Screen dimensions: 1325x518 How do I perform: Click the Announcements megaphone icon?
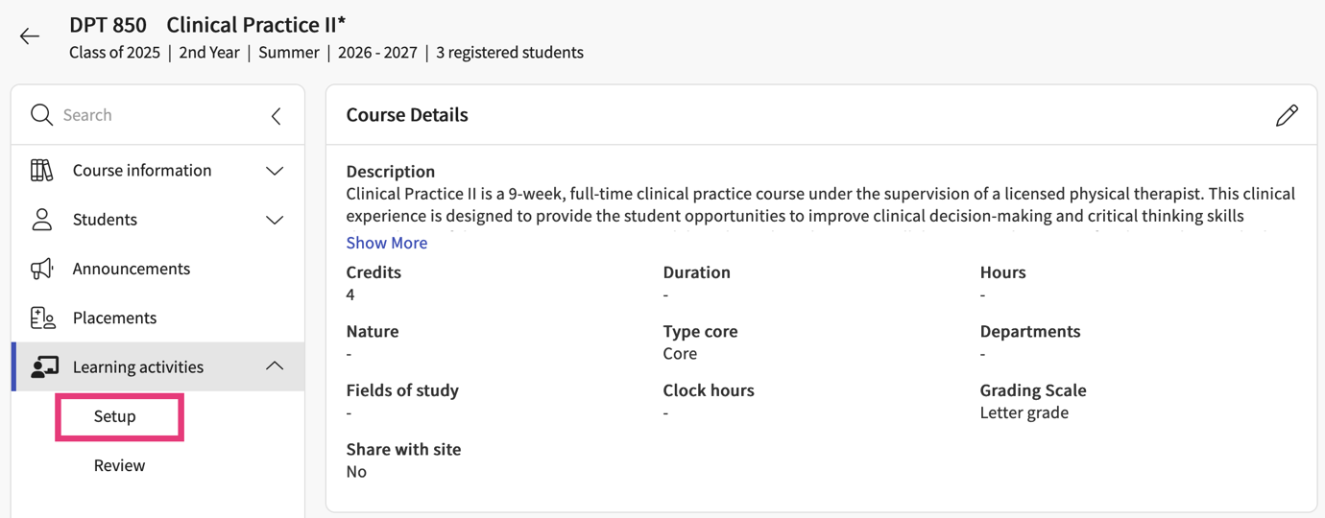(x=41, y=269)
